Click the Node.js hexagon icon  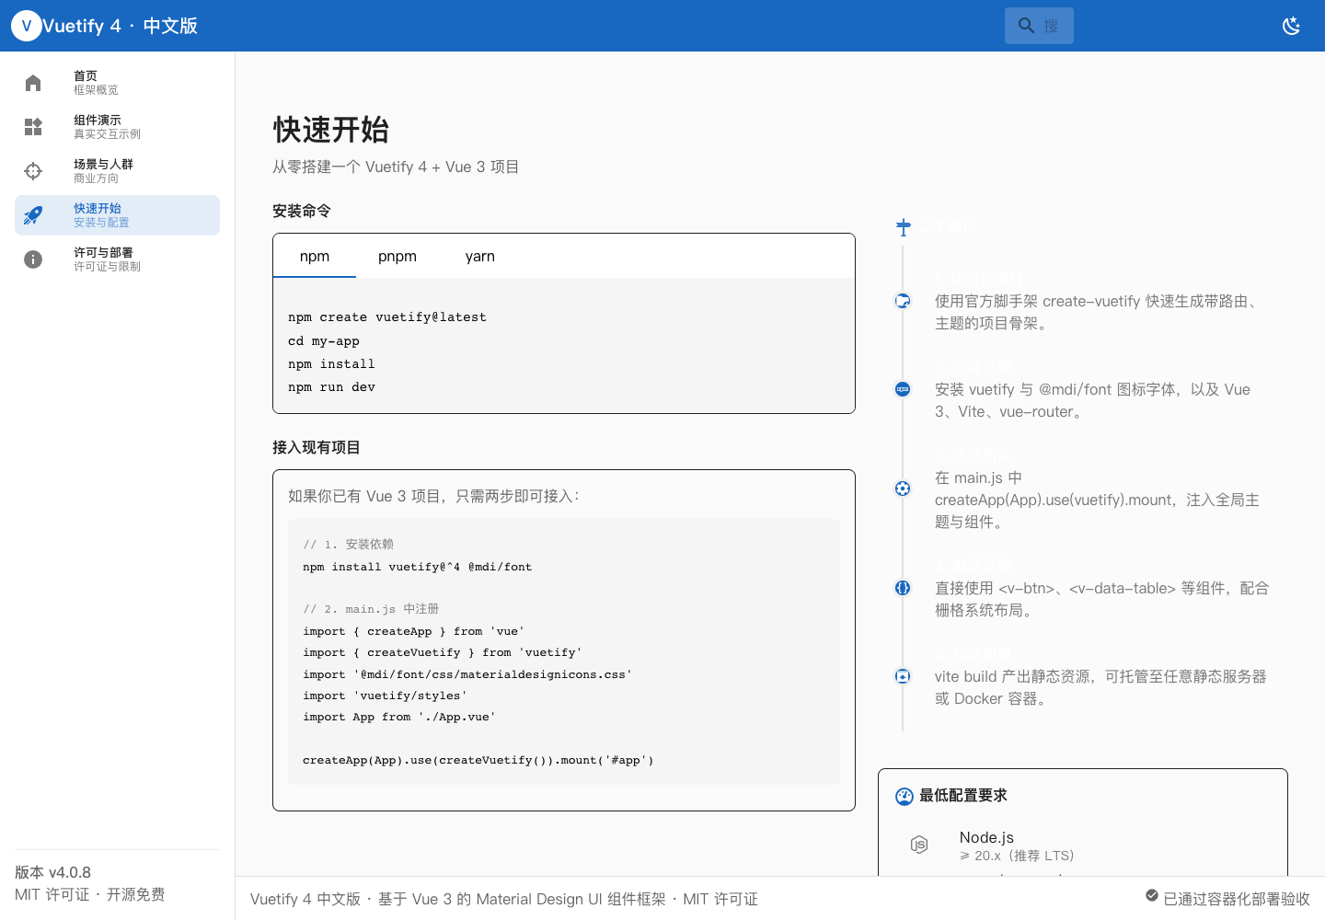(x=919, y=845)
